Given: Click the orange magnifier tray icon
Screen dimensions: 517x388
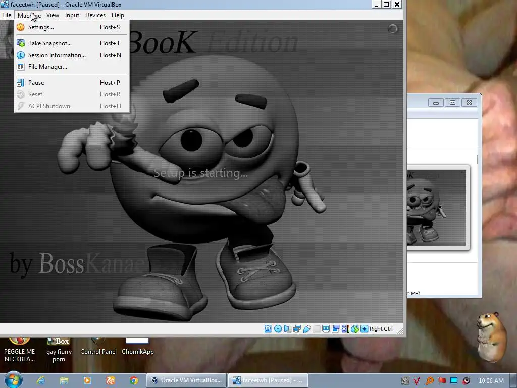Looking at the screenshot, I should point(429,381).
